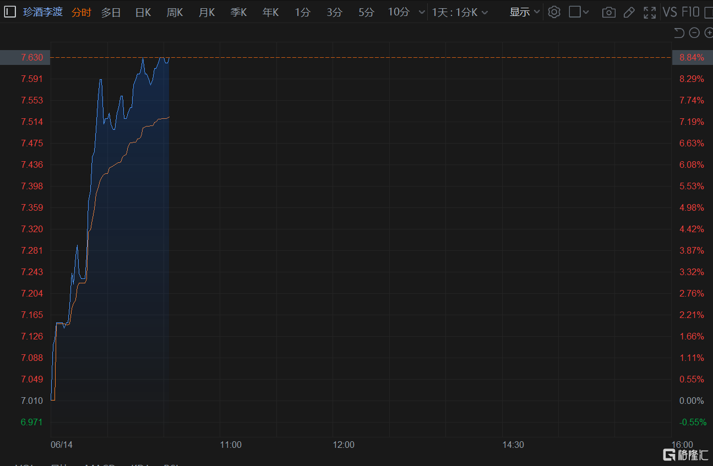This screenshot has height=466, width=713.
Task: Expand more minute intervals chevron after 10分
Action: [x=421, y=12]
